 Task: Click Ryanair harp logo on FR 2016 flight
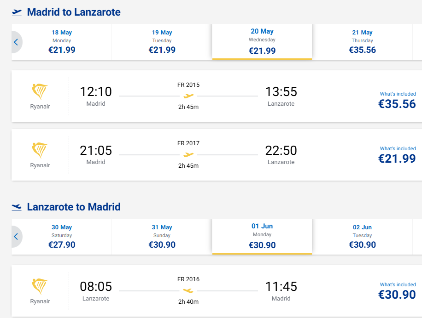coord(40,286)
